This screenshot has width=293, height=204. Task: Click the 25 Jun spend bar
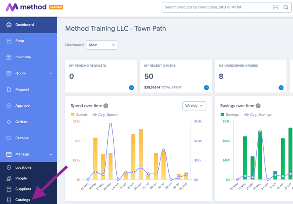click(141, 154)
